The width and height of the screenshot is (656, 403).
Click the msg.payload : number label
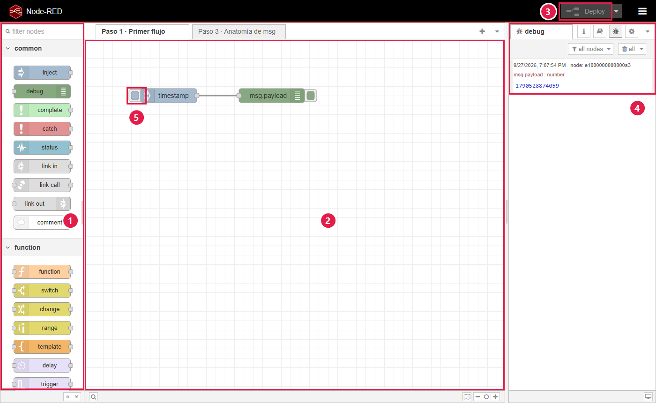[x=539, y=75]
